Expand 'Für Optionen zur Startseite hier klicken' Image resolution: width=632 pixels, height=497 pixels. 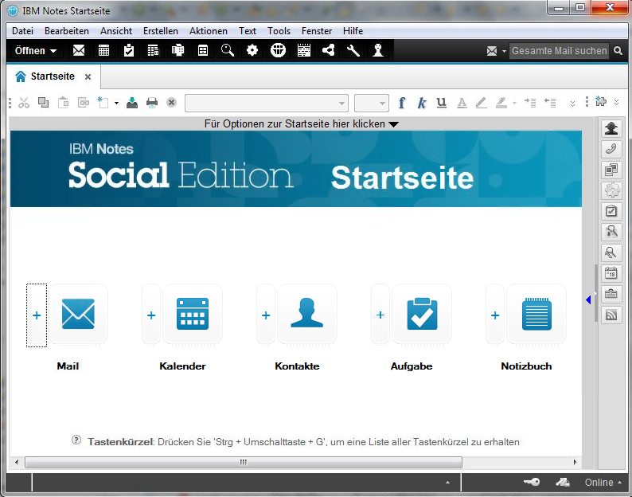[301, 123]
